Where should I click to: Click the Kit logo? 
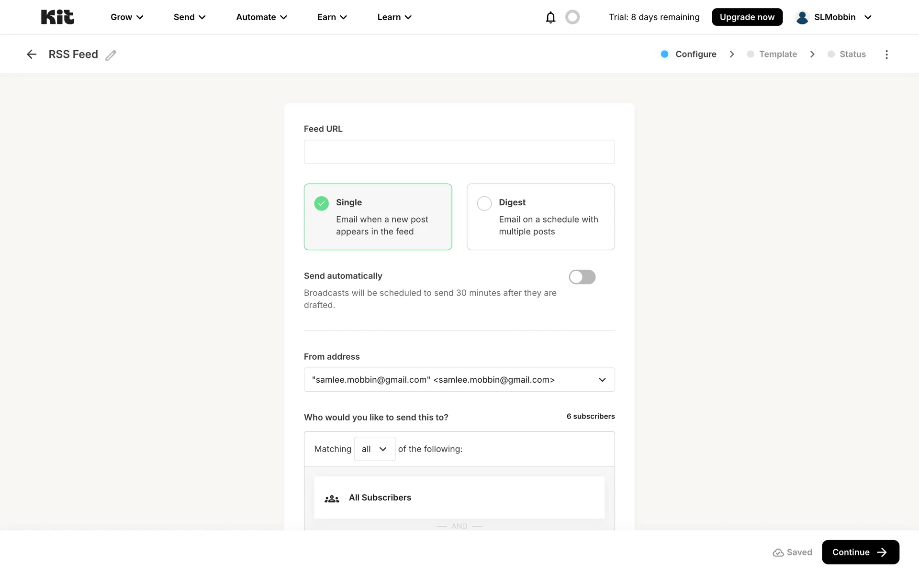[57, 17]
